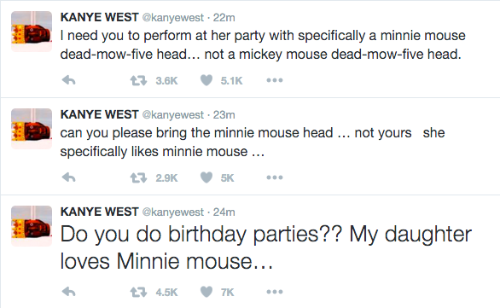Viewport: 500px width, 308px height.
Task: Open the profile avatar on the 22m tweet
Action: tap(32, 32)
